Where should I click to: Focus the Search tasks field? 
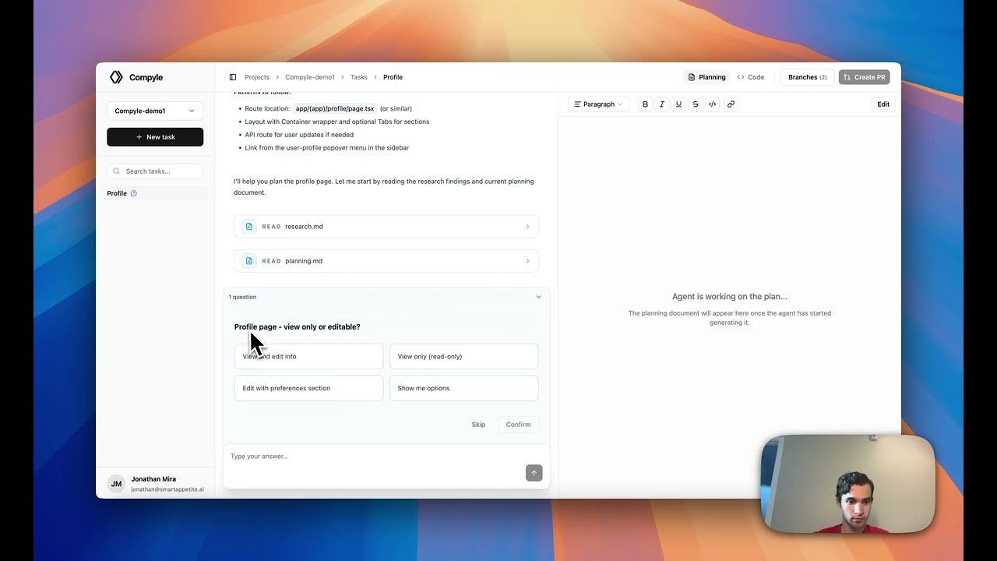155,171
